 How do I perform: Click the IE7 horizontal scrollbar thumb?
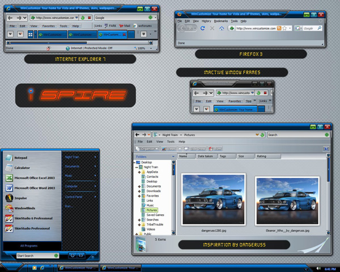pyautogui.click(x=48, y=42)
